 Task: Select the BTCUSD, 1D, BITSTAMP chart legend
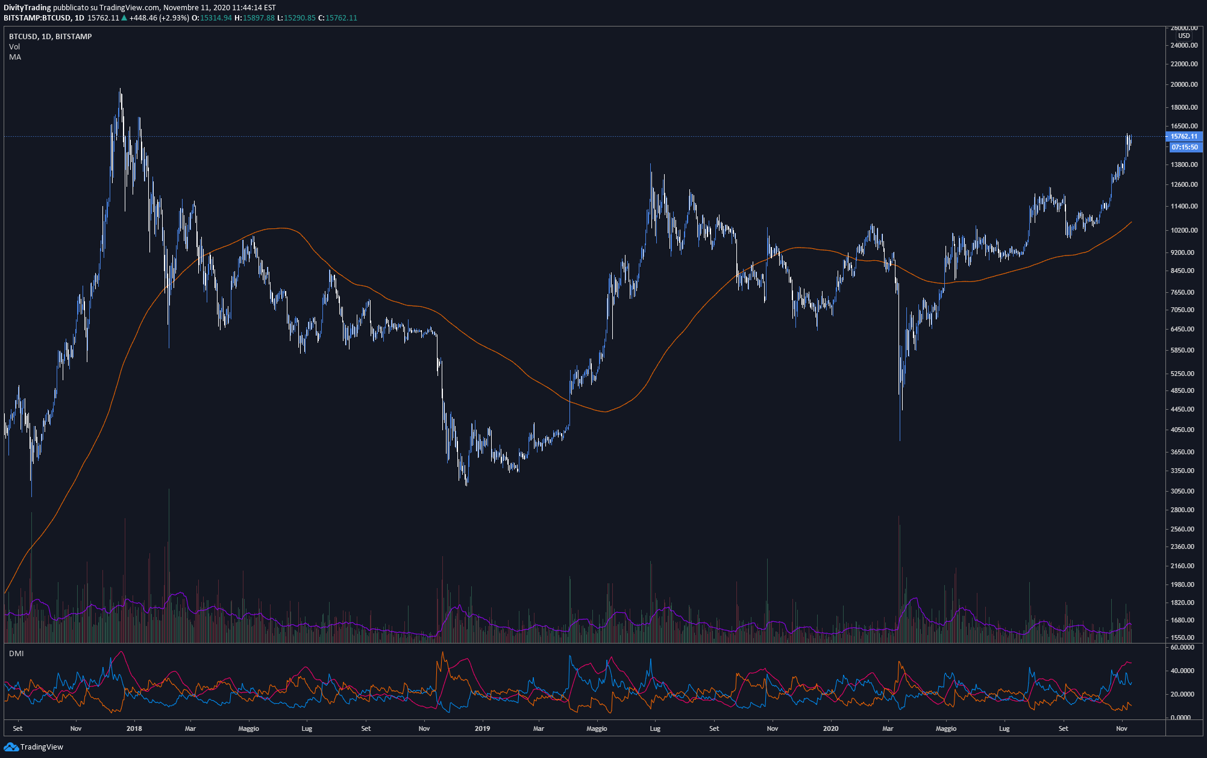coord(51,37)
